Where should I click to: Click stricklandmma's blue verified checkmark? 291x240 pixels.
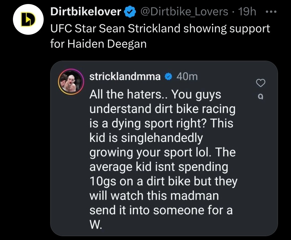point(168,77)
